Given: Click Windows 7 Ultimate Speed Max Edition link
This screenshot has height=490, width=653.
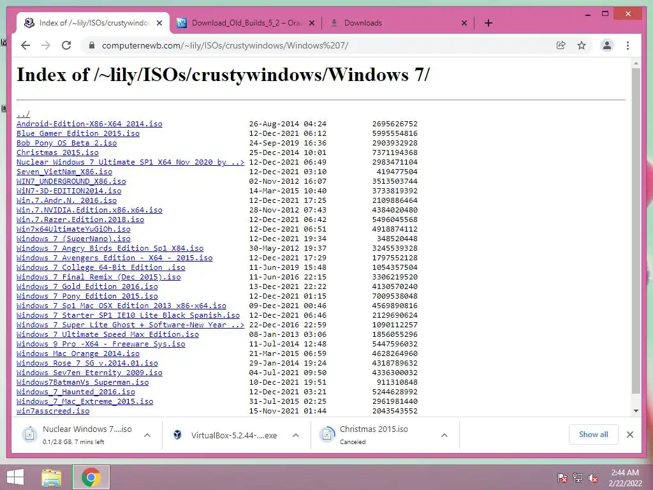Looking at the screenshot, I should [x=107, y=334].
